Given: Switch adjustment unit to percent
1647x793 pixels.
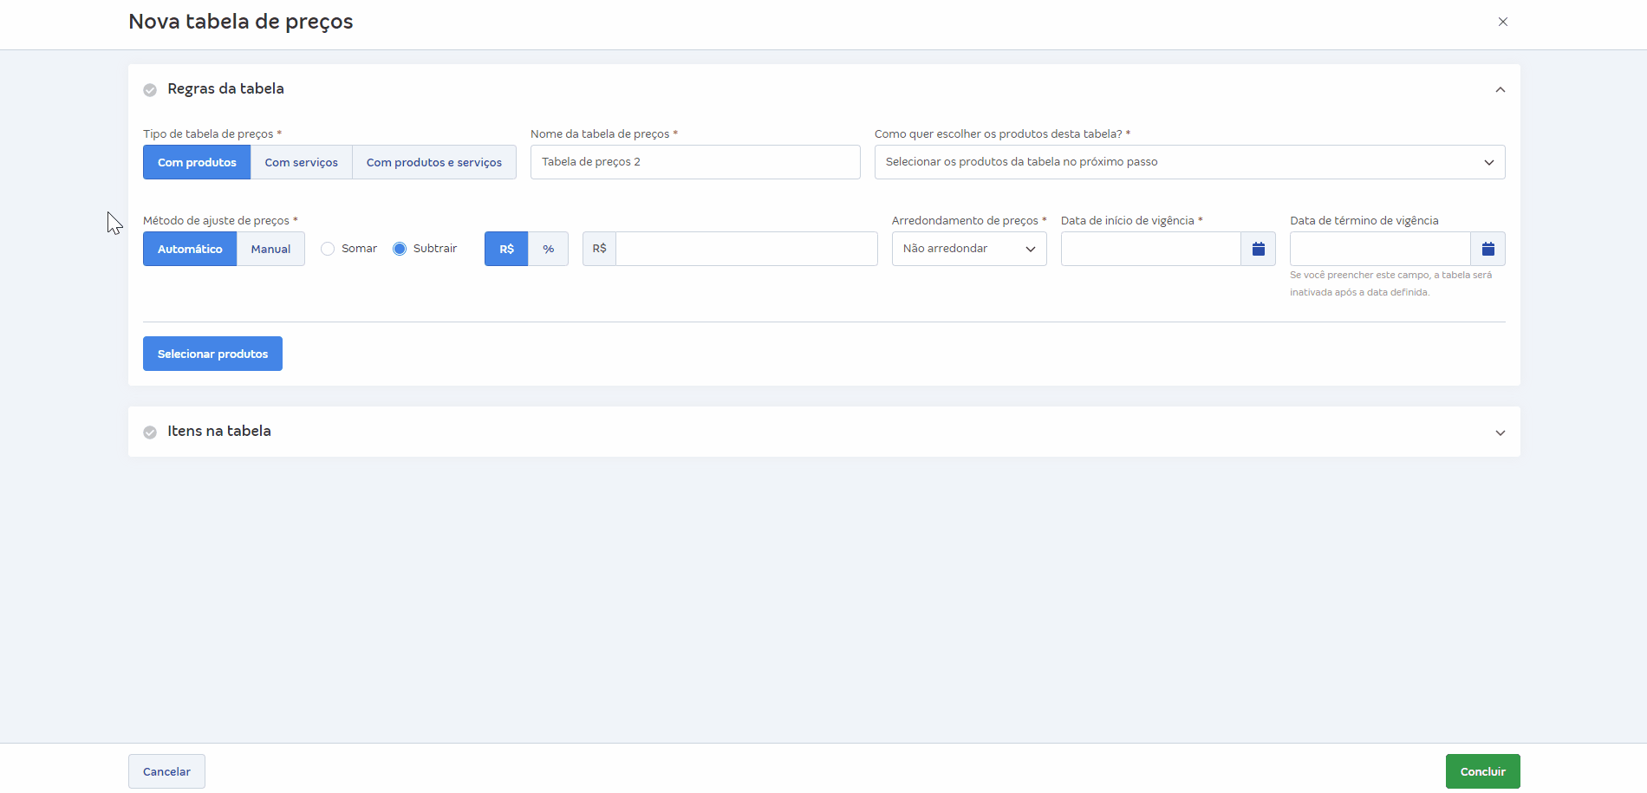Looking at the screenshot, I should pyautogui.click(x=548, y=249).
